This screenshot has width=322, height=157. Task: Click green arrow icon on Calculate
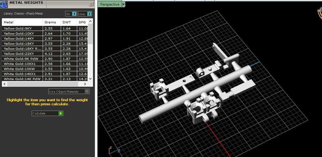pyautogui.click(x=61, y=113)
